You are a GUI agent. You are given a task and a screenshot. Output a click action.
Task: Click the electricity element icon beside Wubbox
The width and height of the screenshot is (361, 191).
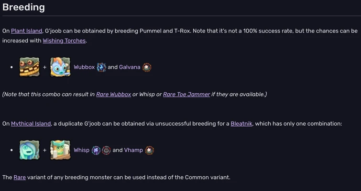[101, 67]
